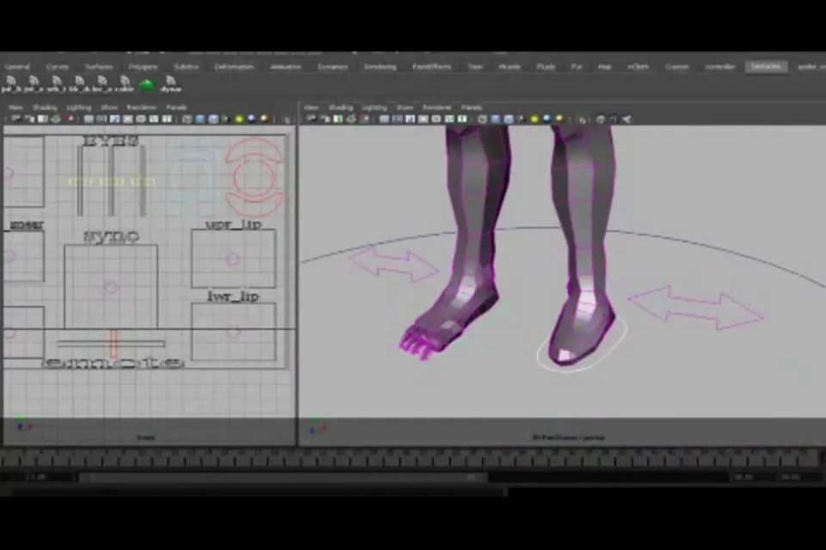Switch to the controller shelf tab
The width and height of the screenshot is (826, 550).
(719, 67)
